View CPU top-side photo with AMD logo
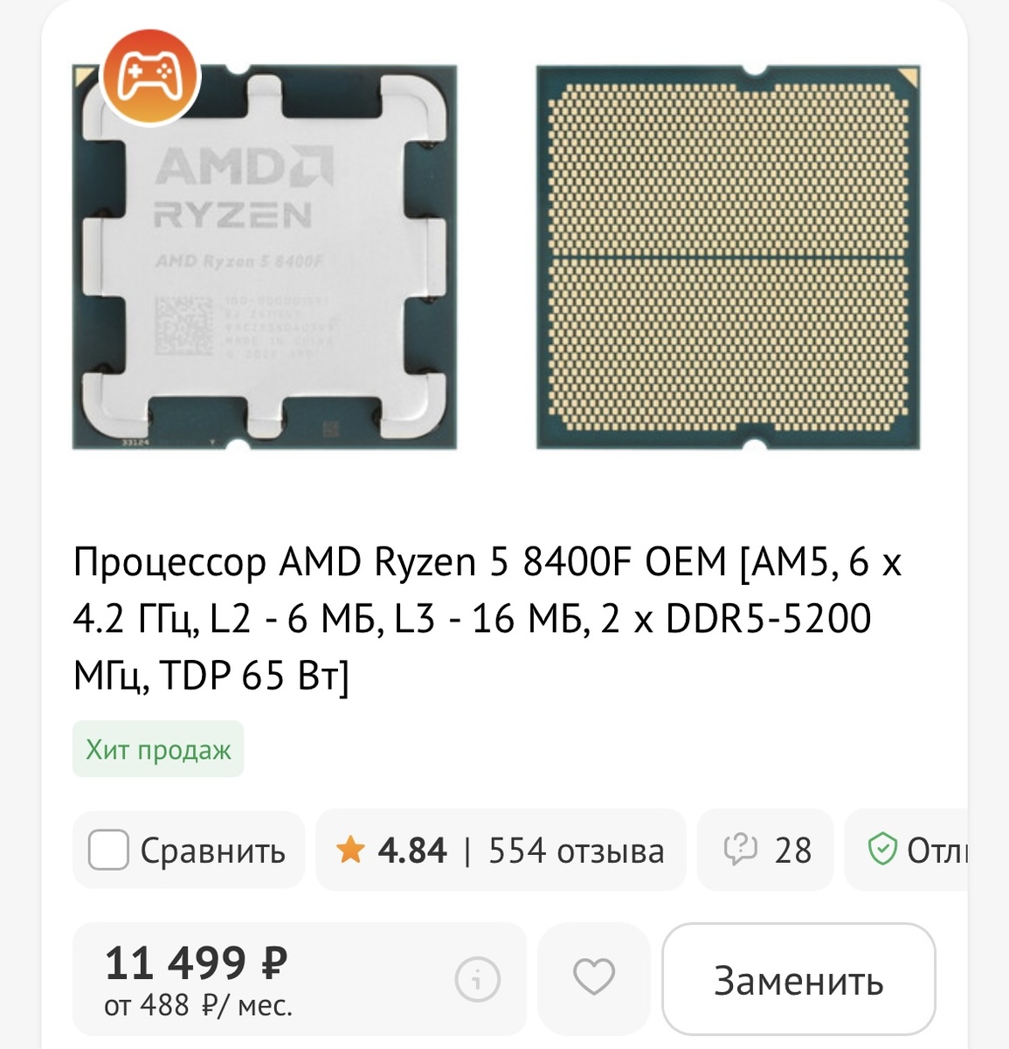The width and height of the screenshot is (1009, 1049). tap(264, 257)
